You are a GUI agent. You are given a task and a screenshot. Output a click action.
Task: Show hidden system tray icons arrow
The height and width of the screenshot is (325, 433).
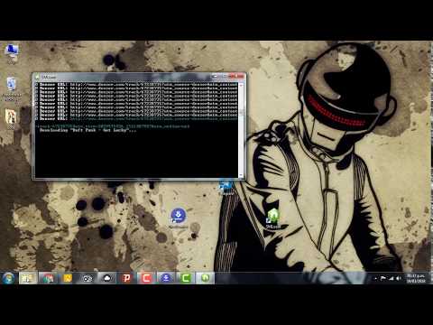tap(375, 279)
